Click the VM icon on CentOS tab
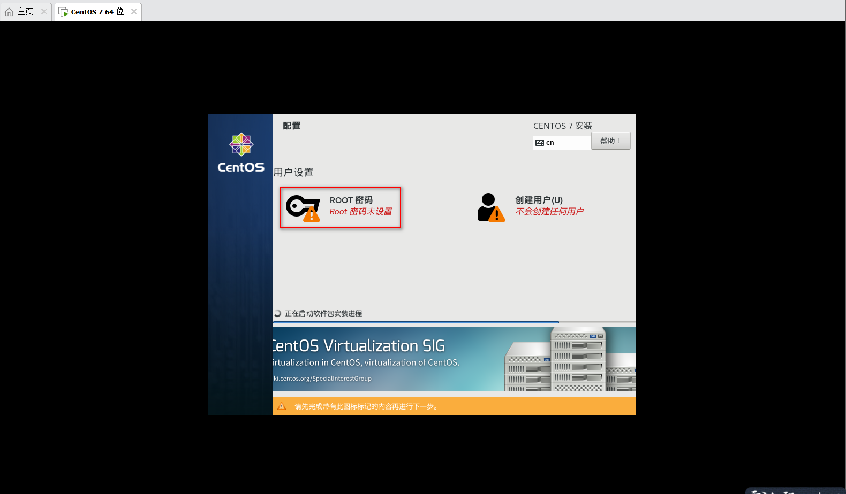 pos(63,12)
